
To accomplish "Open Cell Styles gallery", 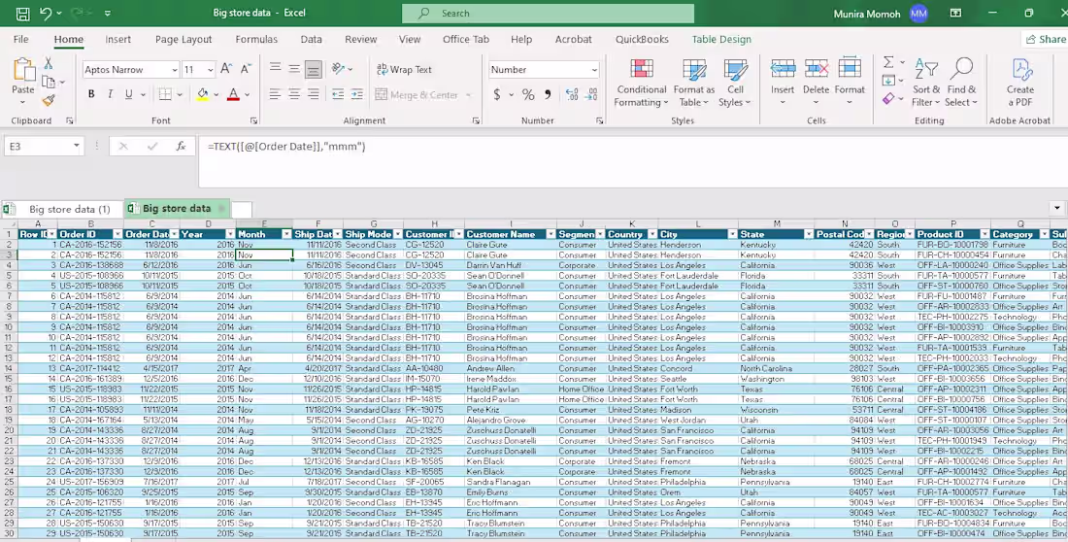I will [735, 83].
